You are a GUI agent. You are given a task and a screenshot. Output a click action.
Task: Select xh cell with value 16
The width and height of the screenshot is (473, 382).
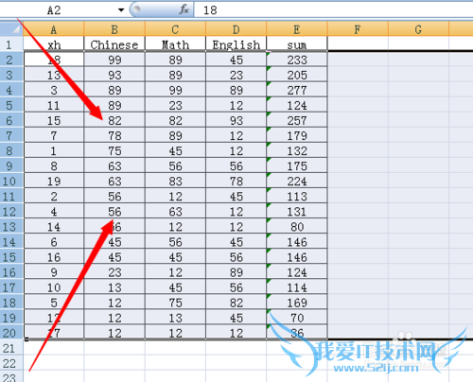tap(54, 257)
